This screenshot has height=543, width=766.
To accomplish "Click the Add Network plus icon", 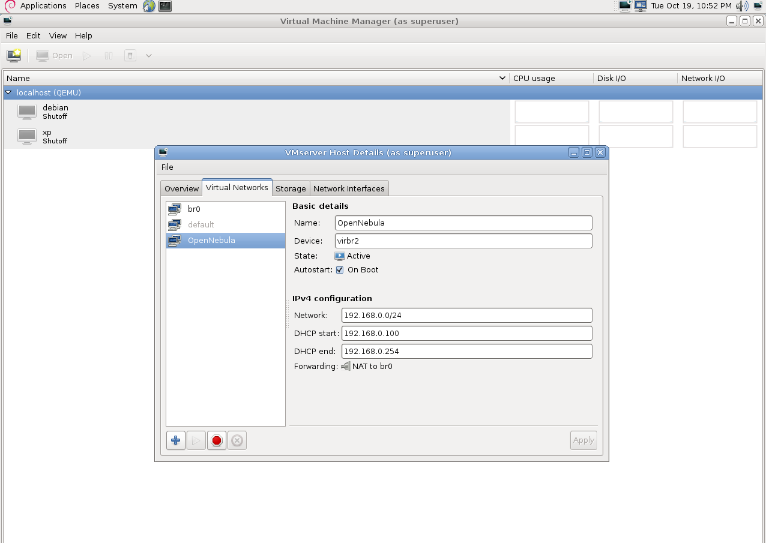I will pyautogui.click(x=176, y=440).
